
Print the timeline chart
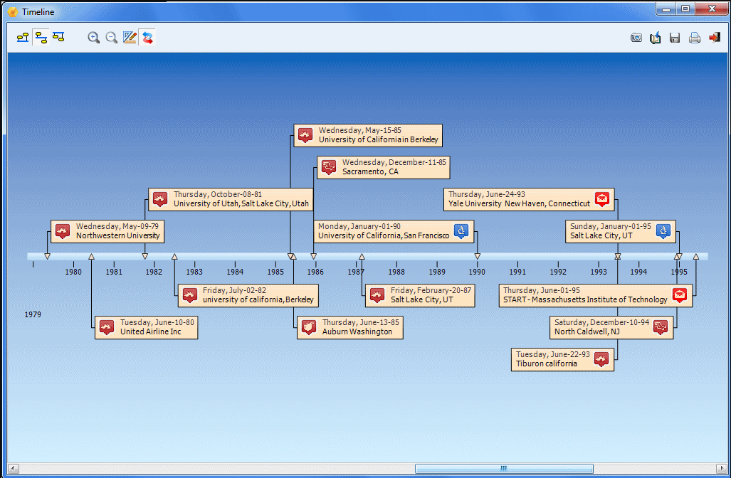coord(695,38)
